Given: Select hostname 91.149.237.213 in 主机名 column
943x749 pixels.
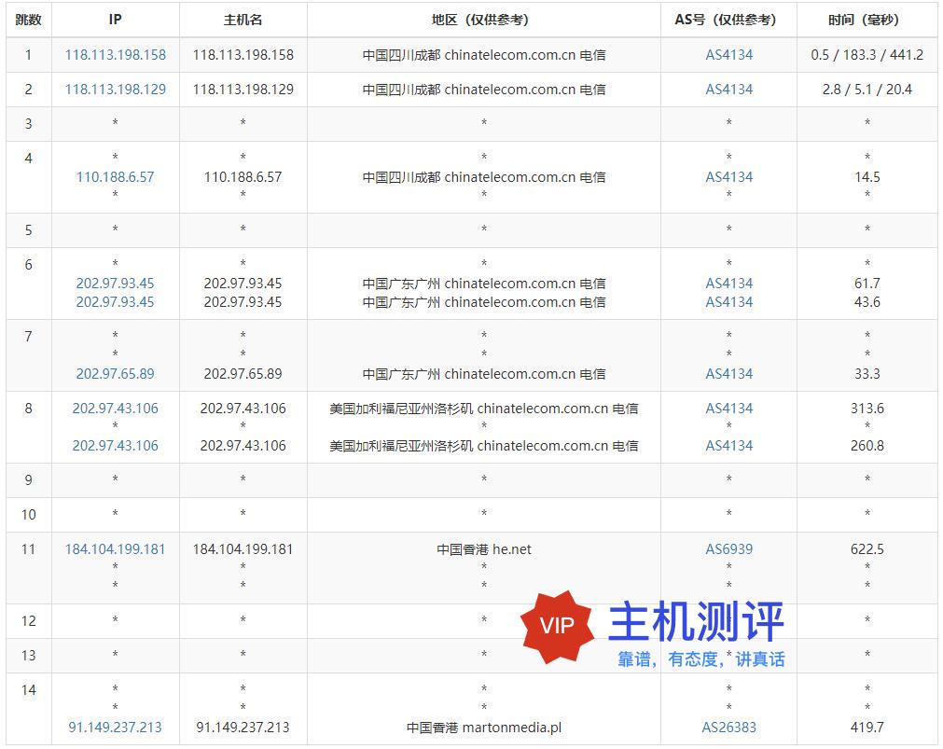Looking at the screenshot, I should (x=243, y=728).
